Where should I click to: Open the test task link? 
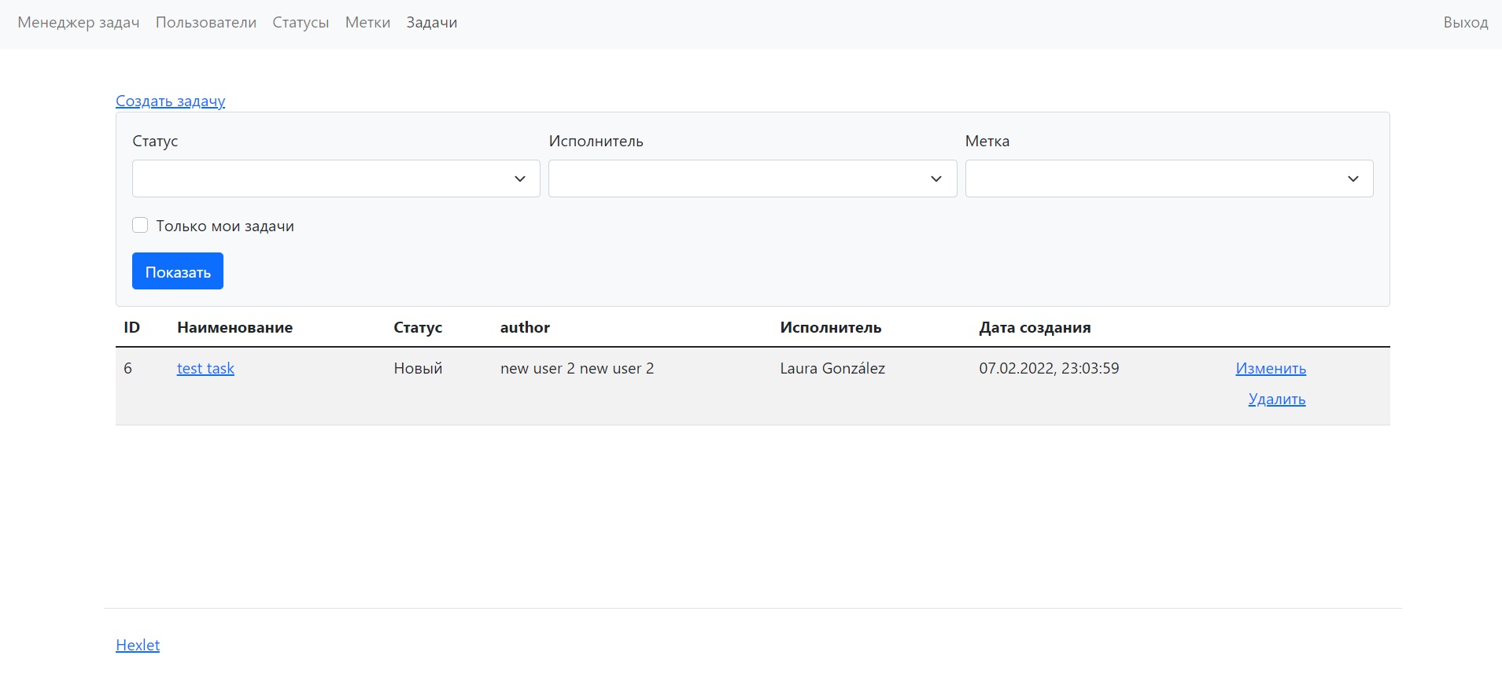(x=205, y=368)
